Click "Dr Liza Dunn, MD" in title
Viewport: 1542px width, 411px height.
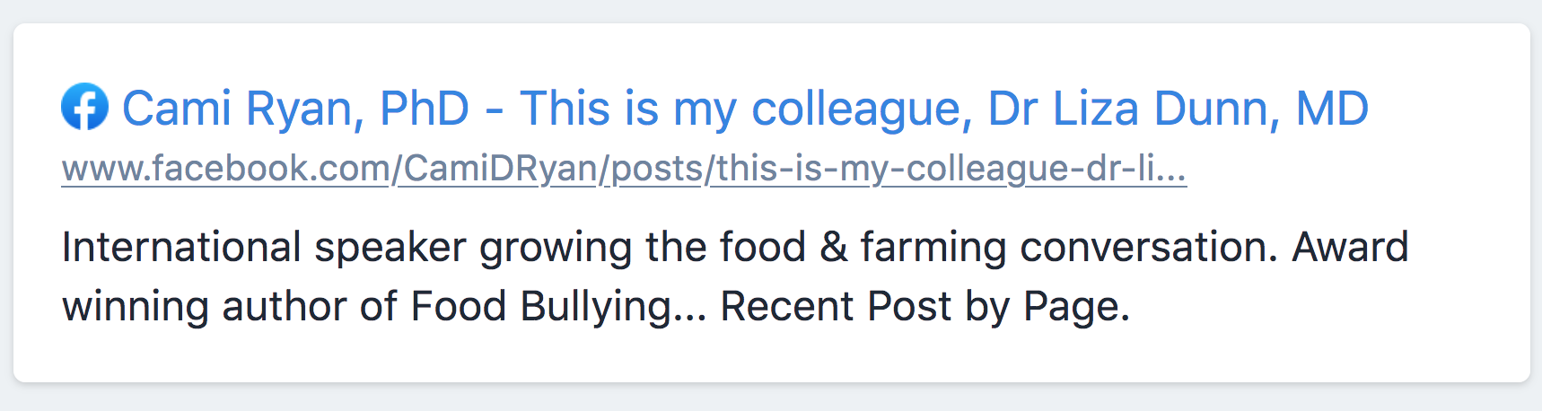coord(1178,109)
